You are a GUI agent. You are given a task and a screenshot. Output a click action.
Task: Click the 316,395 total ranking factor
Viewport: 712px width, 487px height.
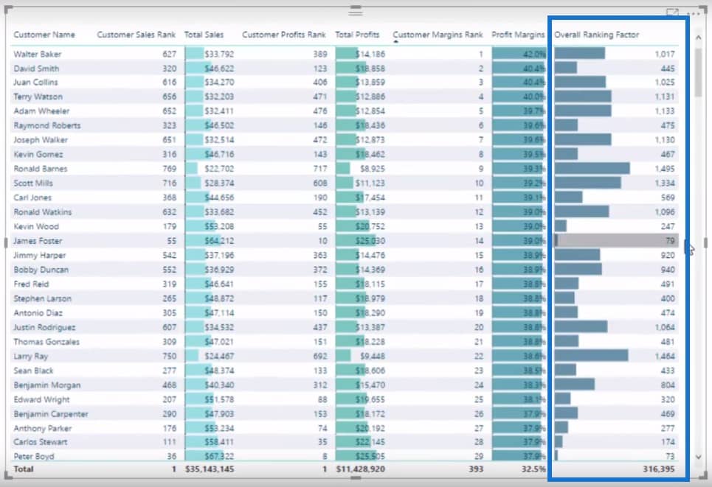pyautogui.click(x=659, y=469)
